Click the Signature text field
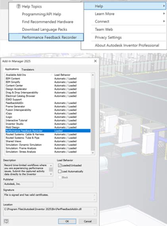 50,197
